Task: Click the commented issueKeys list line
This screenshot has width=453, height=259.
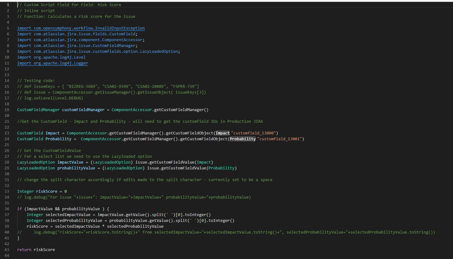Action: [108, 87]
